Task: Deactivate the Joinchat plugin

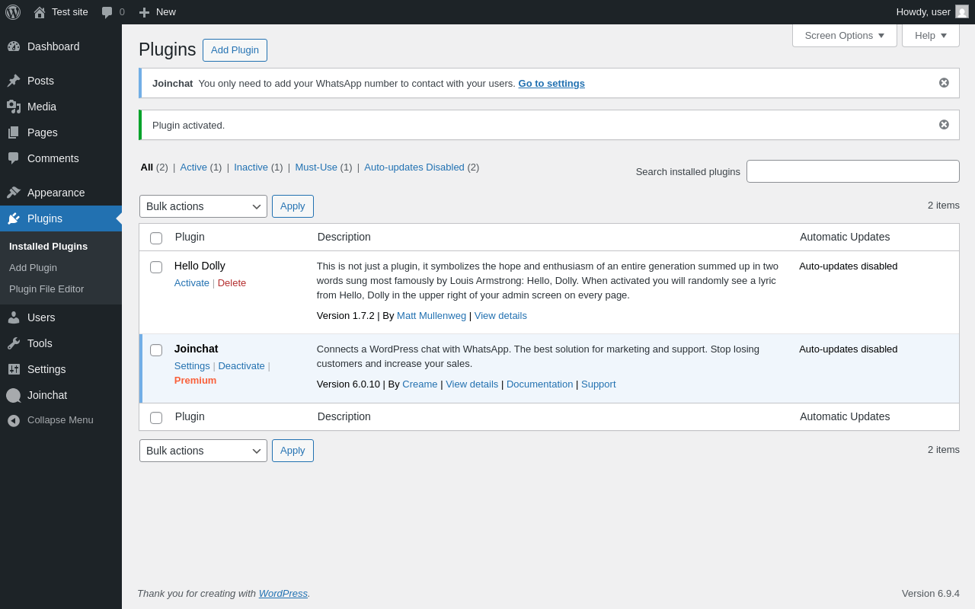Action: (241, 366)
